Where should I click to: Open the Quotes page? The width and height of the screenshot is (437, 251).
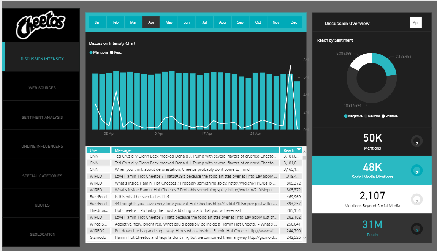(41, 204)
